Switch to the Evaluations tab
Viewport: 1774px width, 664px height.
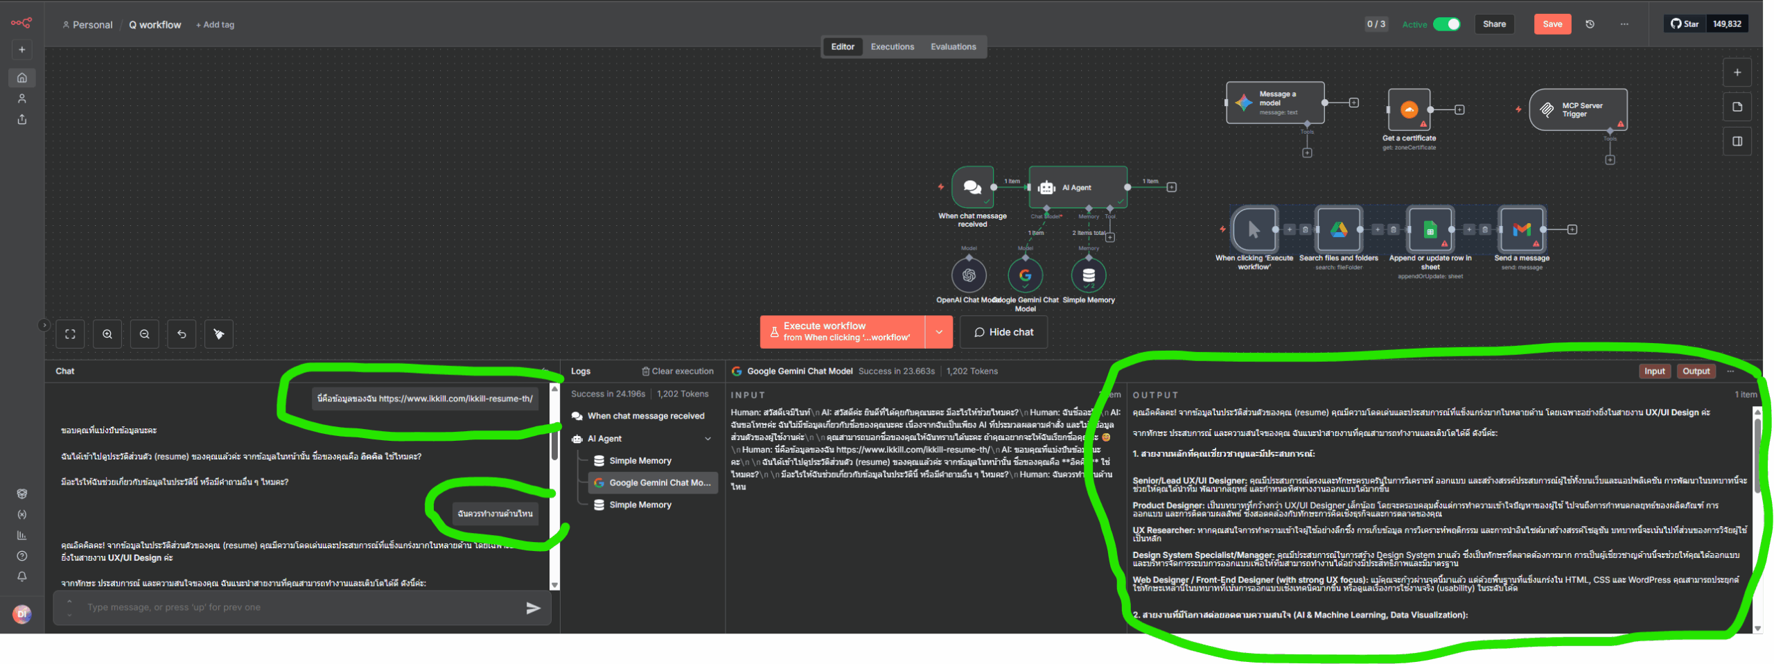coord(953,47)
